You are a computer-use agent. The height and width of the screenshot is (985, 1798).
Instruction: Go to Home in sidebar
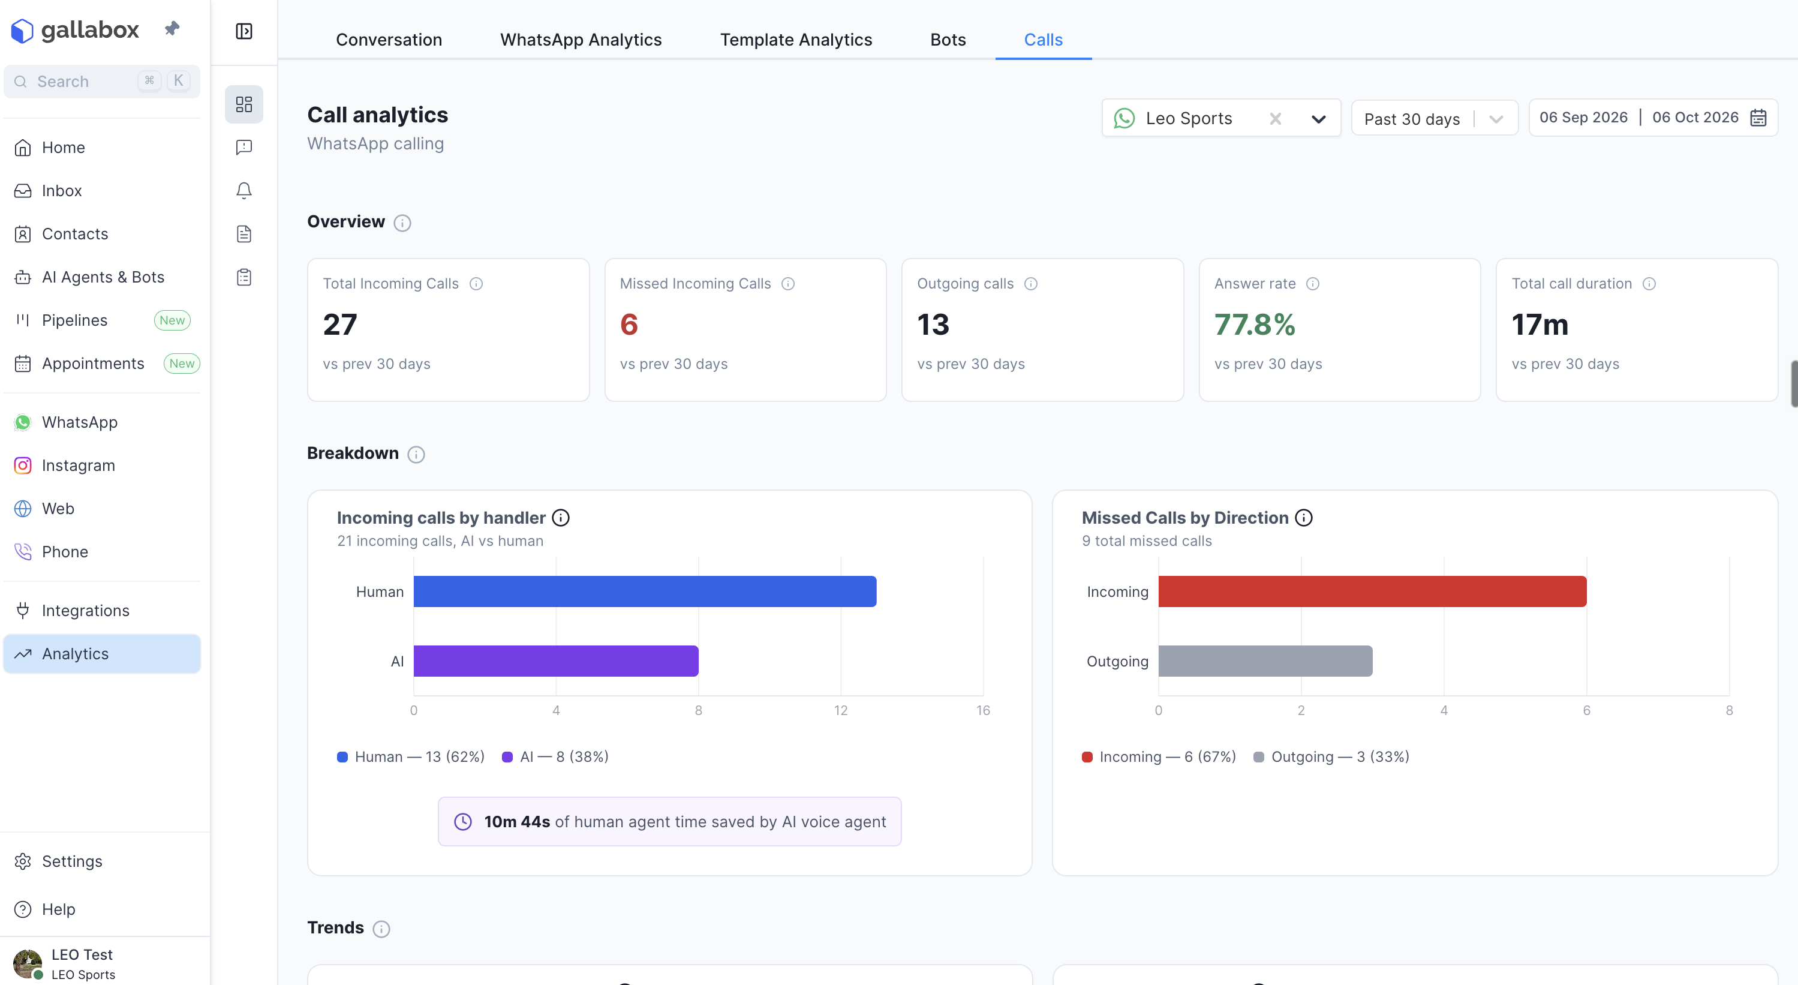point(102,148)
